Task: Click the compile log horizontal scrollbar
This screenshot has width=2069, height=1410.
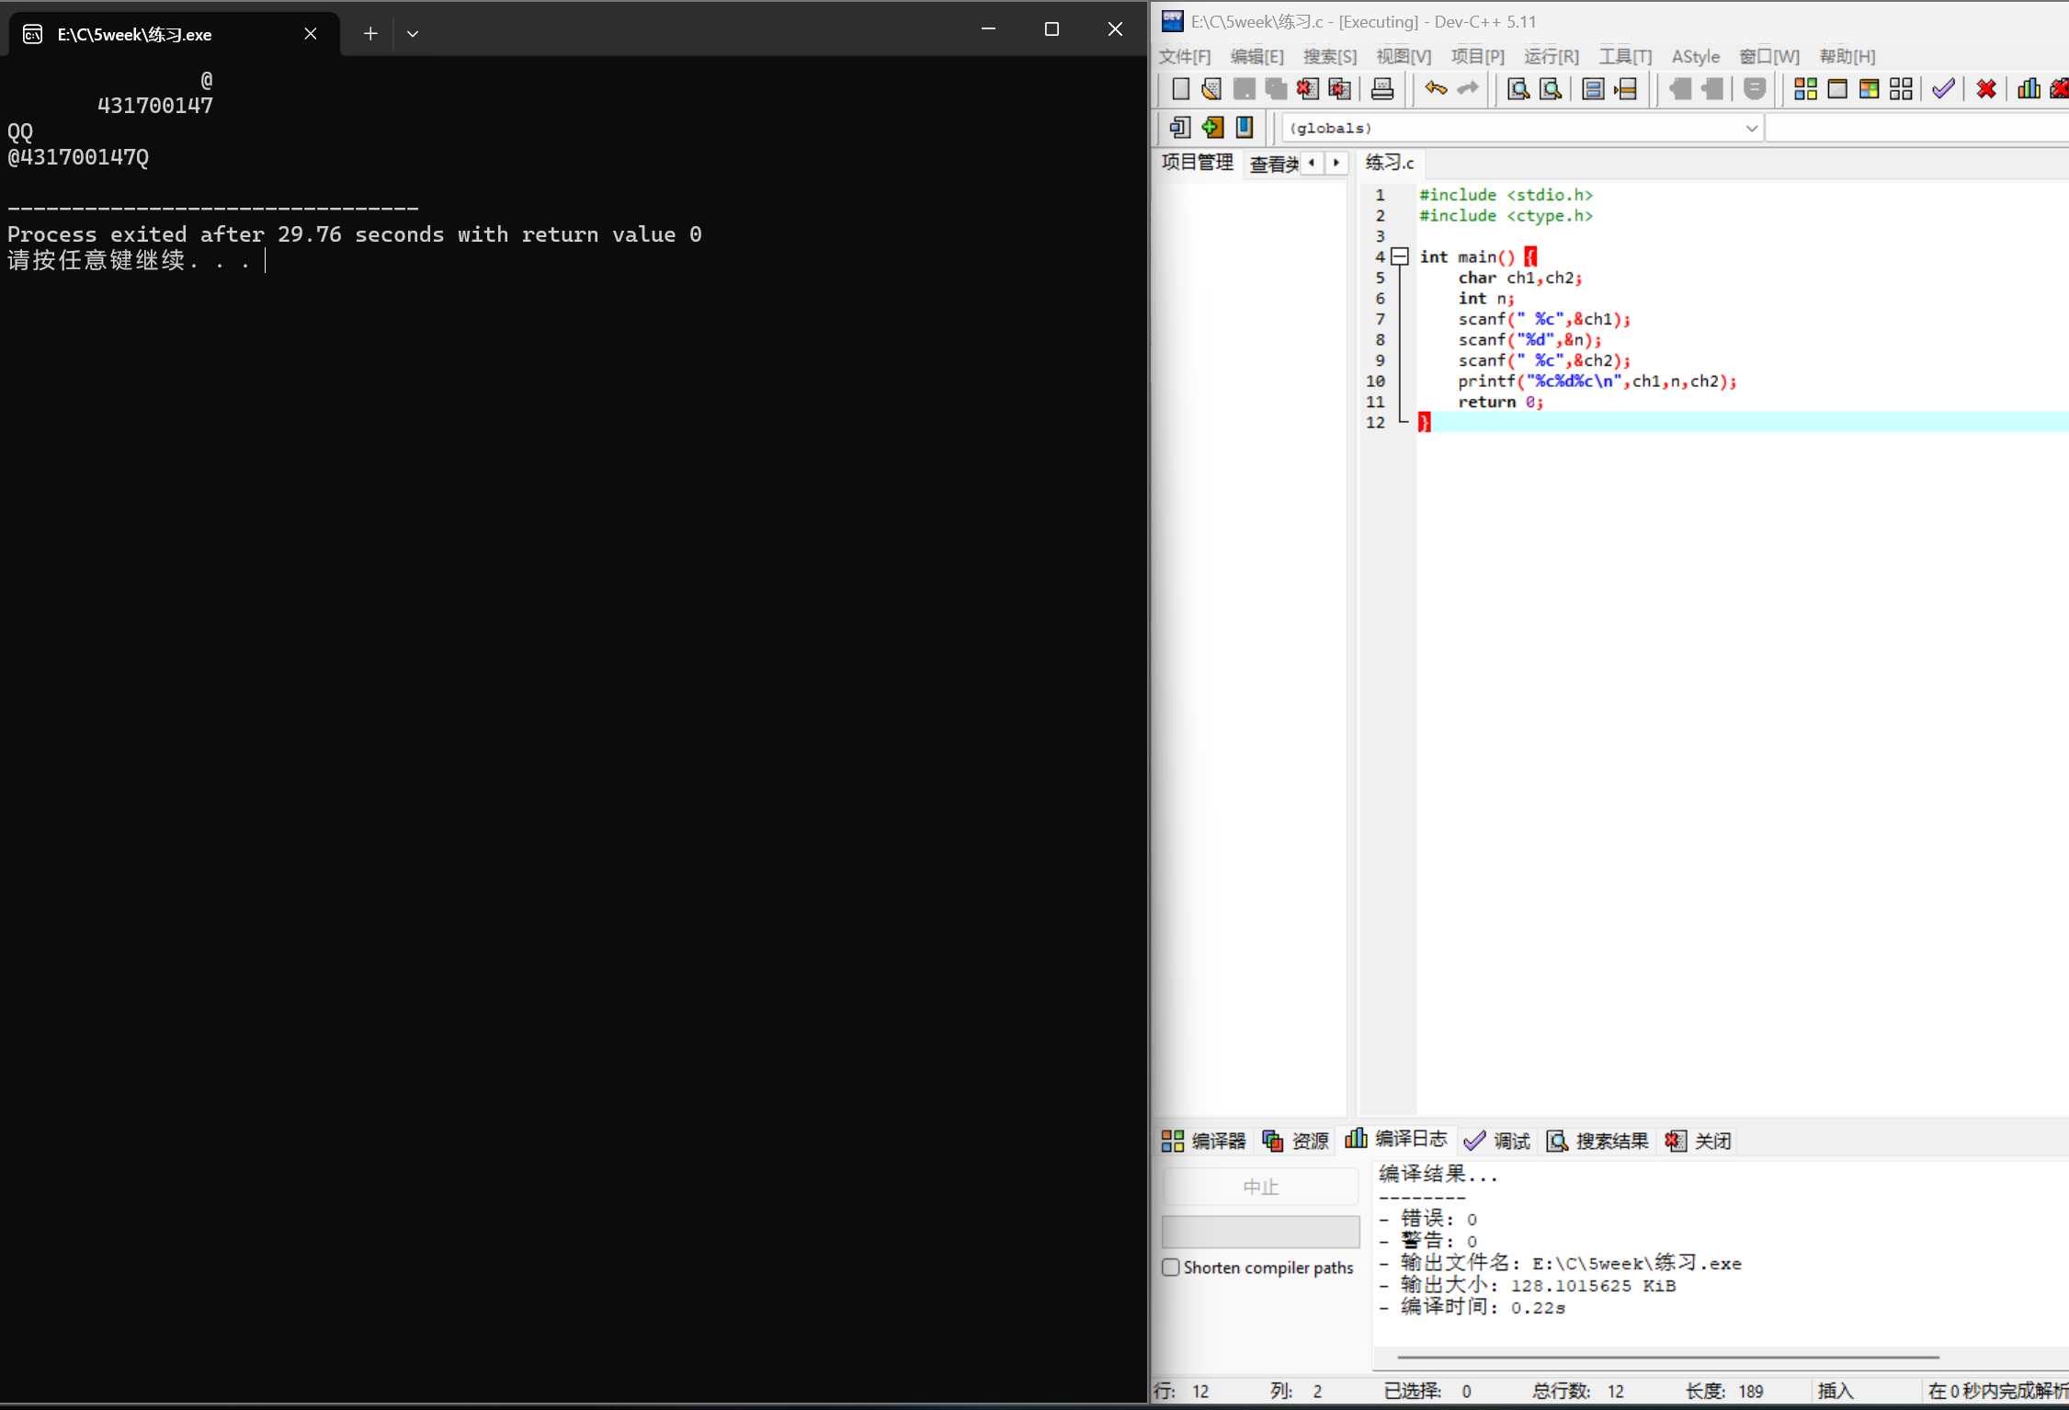Action: point(1667,1357)
